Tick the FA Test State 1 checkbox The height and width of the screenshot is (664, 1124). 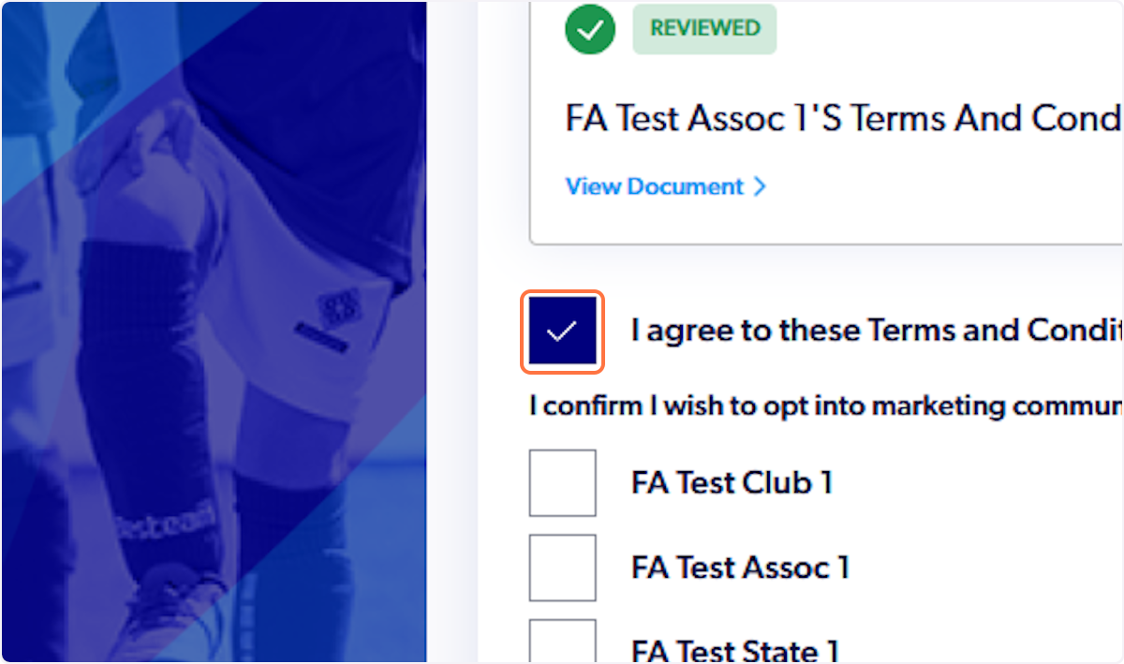(x=562, y=646)
